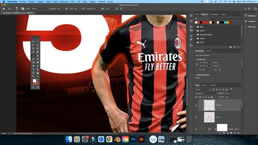The width and height of the screenshot is (258, 145).
Task: Open the brush settings panel toggle
Action: pyautogui.click(x=23, y=9)
